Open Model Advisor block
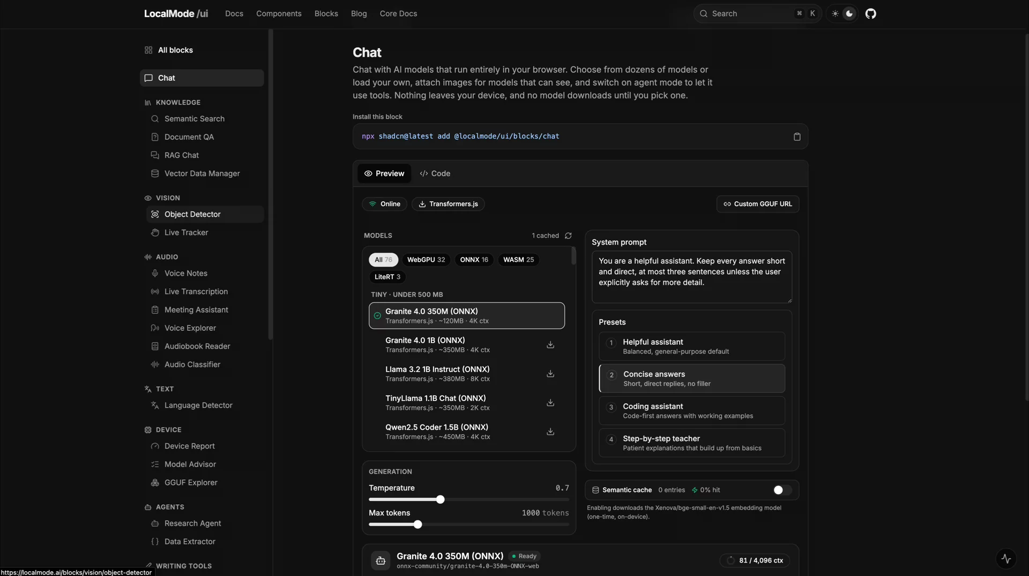 pos(205,464)
